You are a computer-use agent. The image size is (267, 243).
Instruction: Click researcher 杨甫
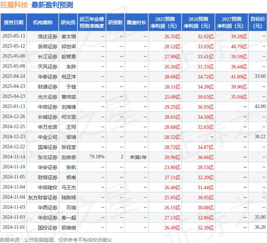point(71,177)
